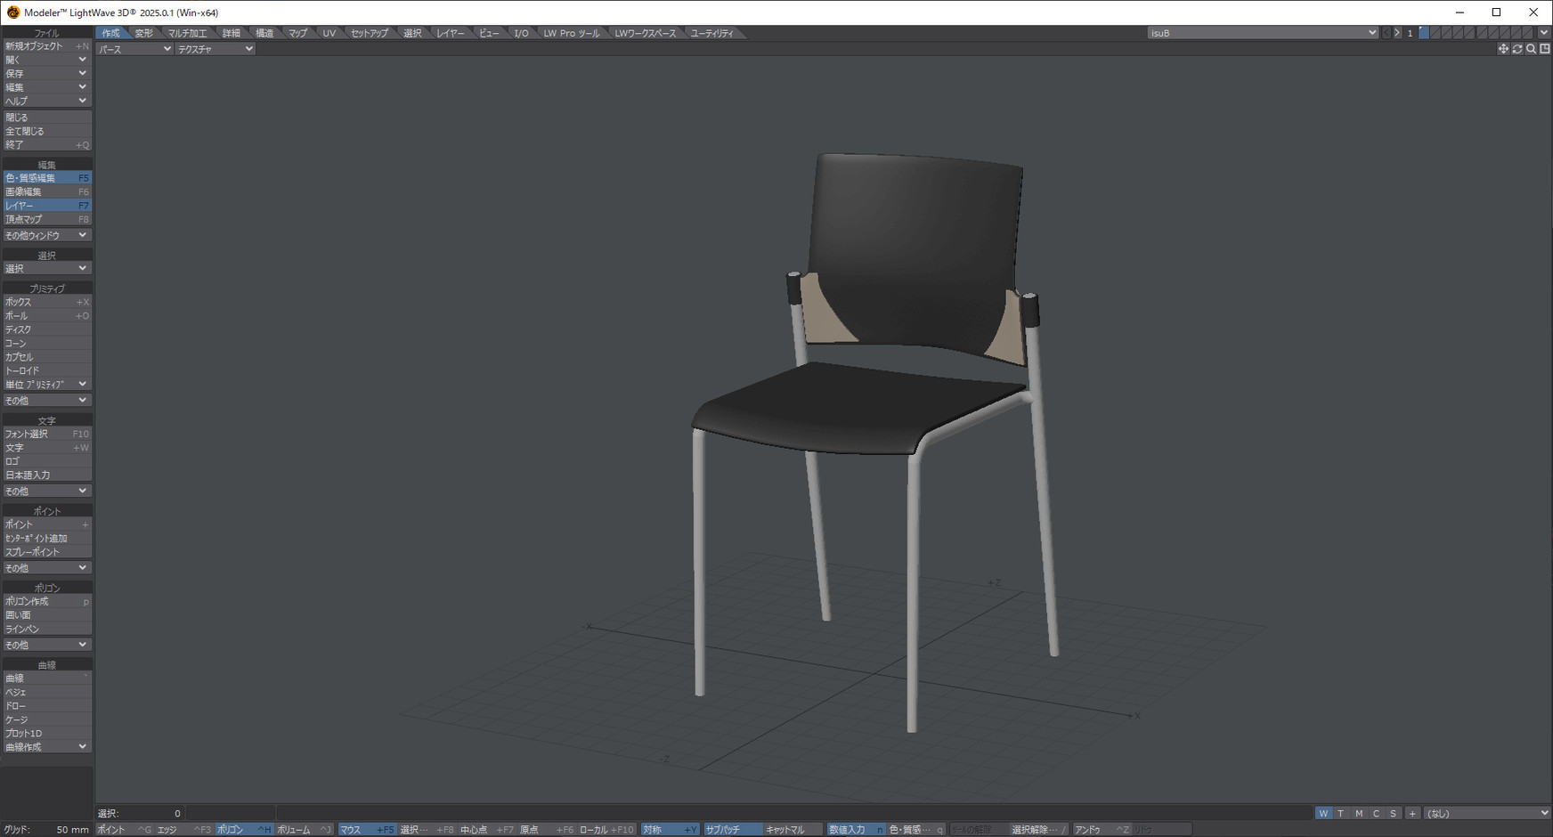Select the トーロイド primitive tool
1553x837 pixels.
(46, 370)
